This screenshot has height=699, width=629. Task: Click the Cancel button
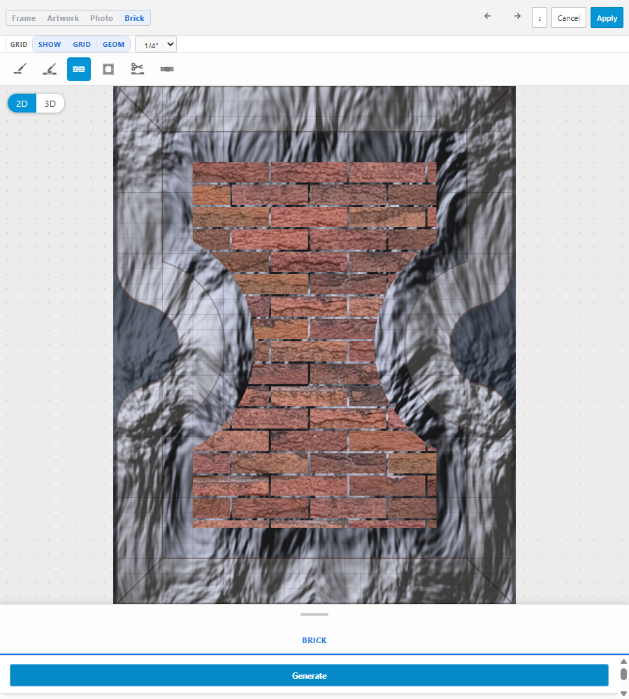click(x=568, y=18)
